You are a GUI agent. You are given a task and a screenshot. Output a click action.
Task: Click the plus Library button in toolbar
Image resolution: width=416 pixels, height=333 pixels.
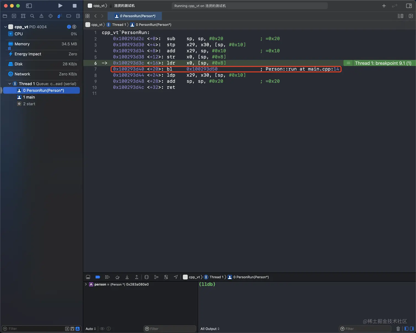pos(384,6)
